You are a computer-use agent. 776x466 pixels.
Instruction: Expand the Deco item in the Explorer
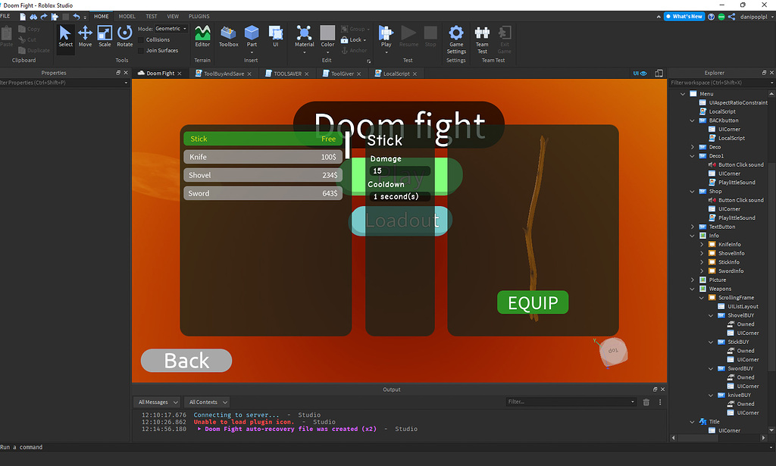[691, 147]
